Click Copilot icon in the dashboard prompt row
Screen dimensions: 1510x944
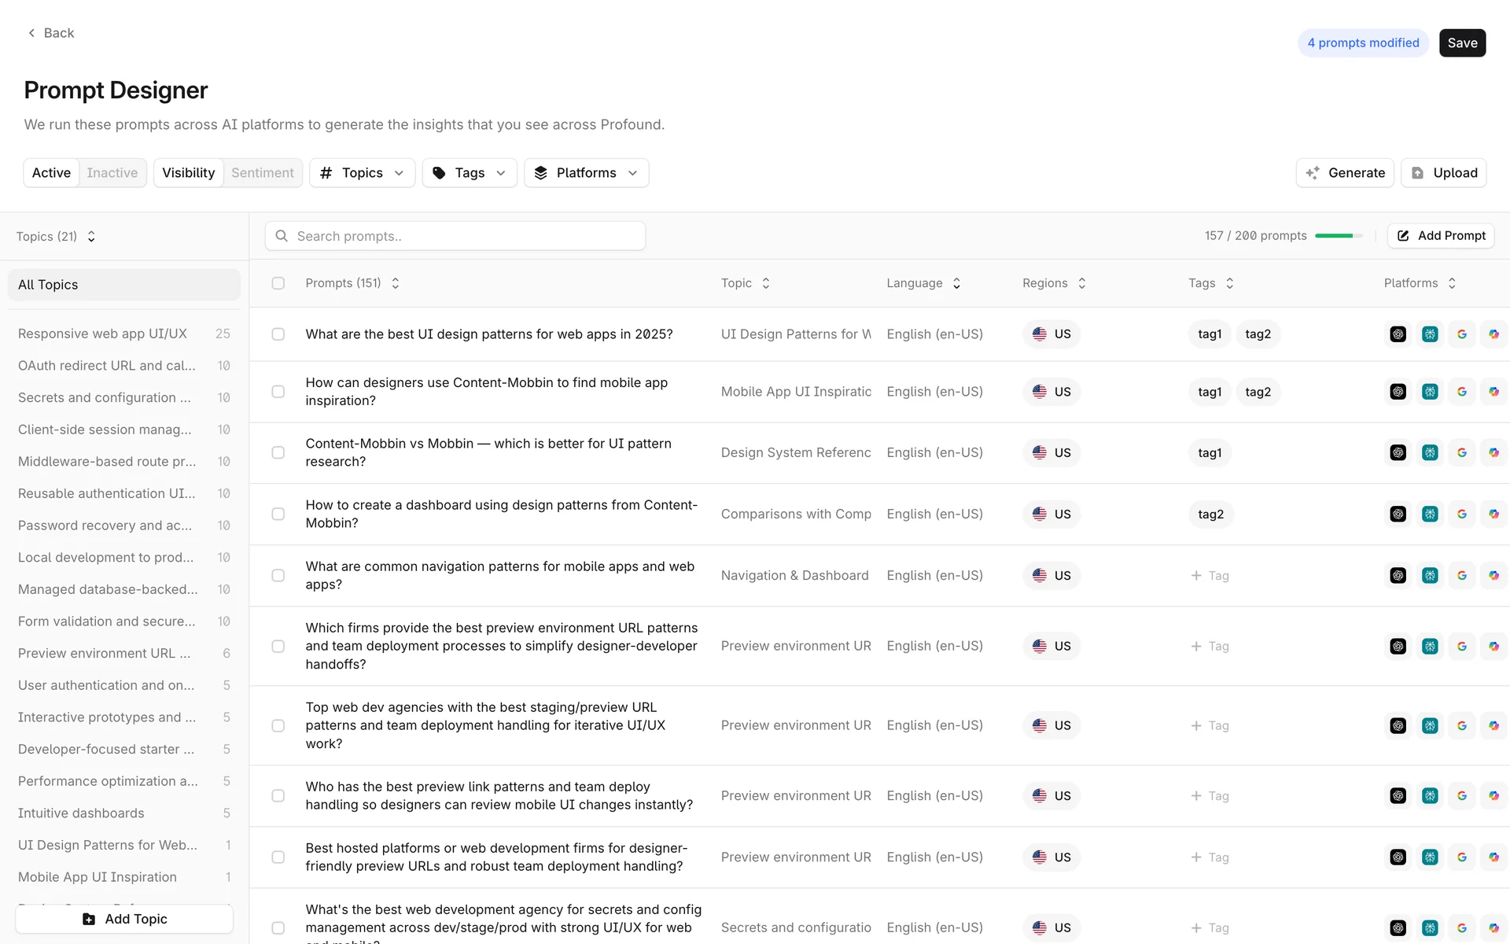click(x=1493, y=514)
